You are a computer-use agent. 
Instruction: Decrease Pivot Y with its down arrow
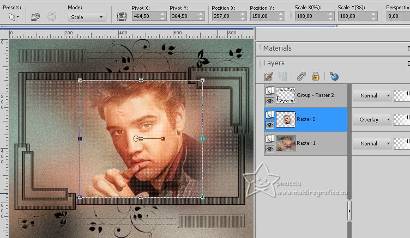point(201,19)
